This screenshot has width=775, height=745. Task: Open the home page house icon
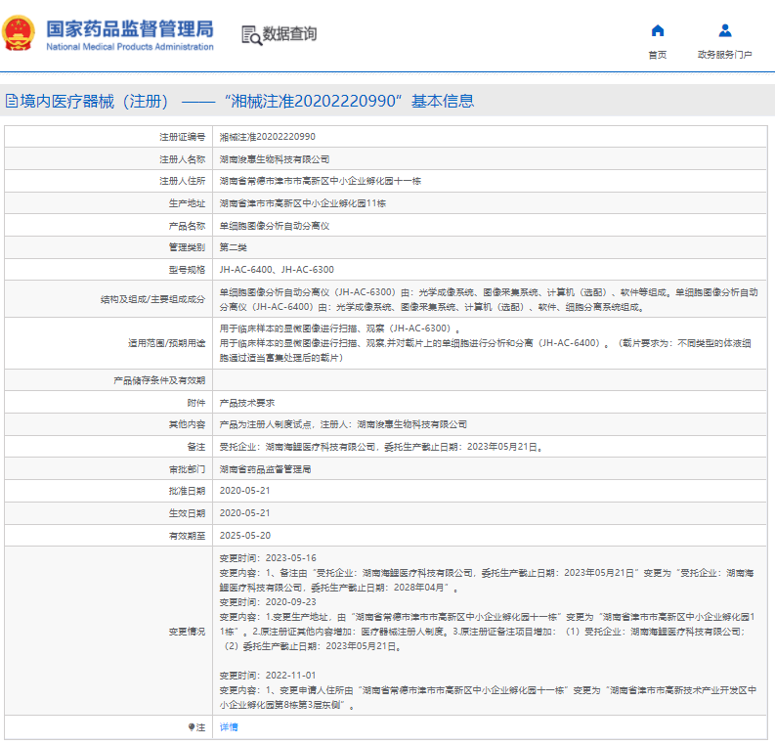(658, 30)
